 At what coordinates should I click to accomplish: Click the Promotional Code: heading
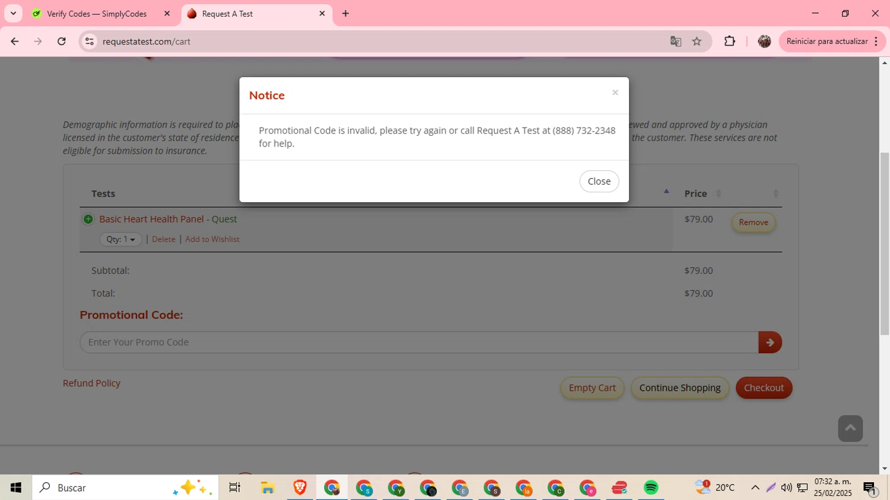pyautogui.click(x=131, y=315)
